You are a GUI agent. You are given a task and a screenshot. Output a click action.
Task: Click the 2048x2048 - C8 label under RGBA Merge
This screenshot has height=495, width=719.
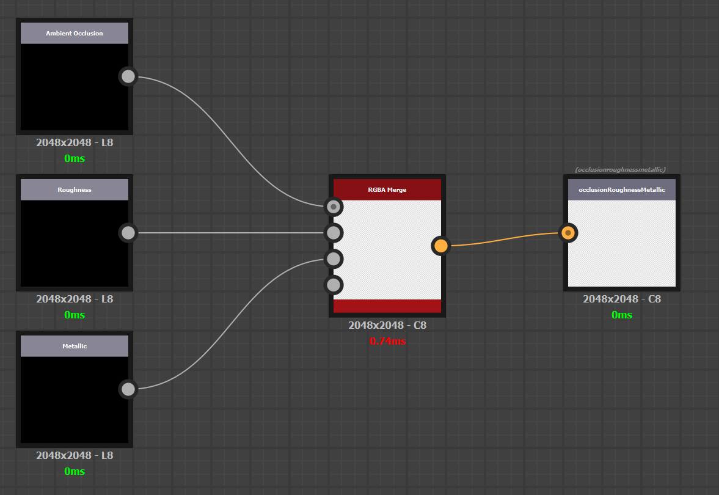point(387,325)
